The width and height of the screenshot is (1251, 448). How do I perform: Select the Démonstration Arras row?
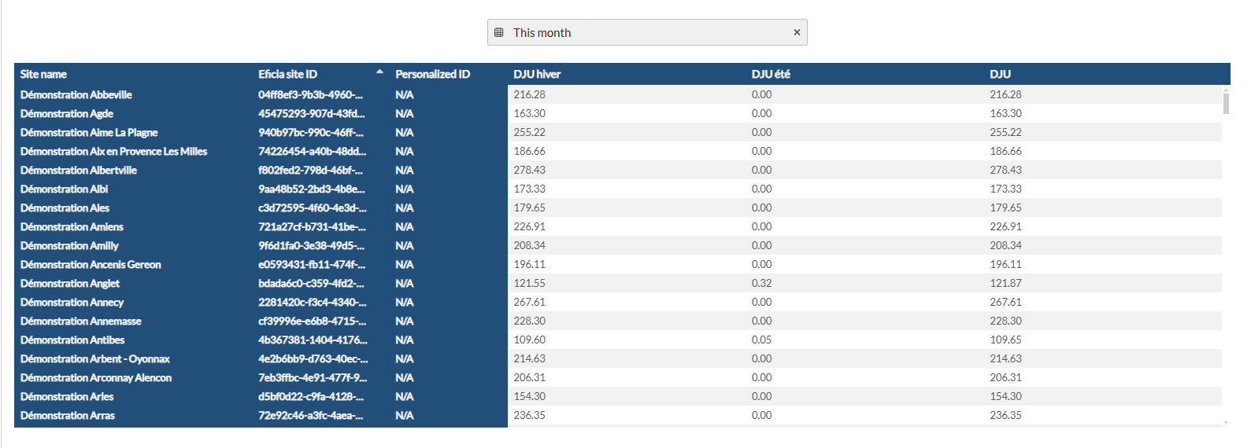click(68, 416)
